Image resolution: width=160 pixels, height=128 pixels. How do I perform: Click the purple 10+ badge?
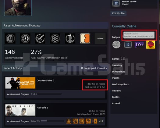[139, 45]
